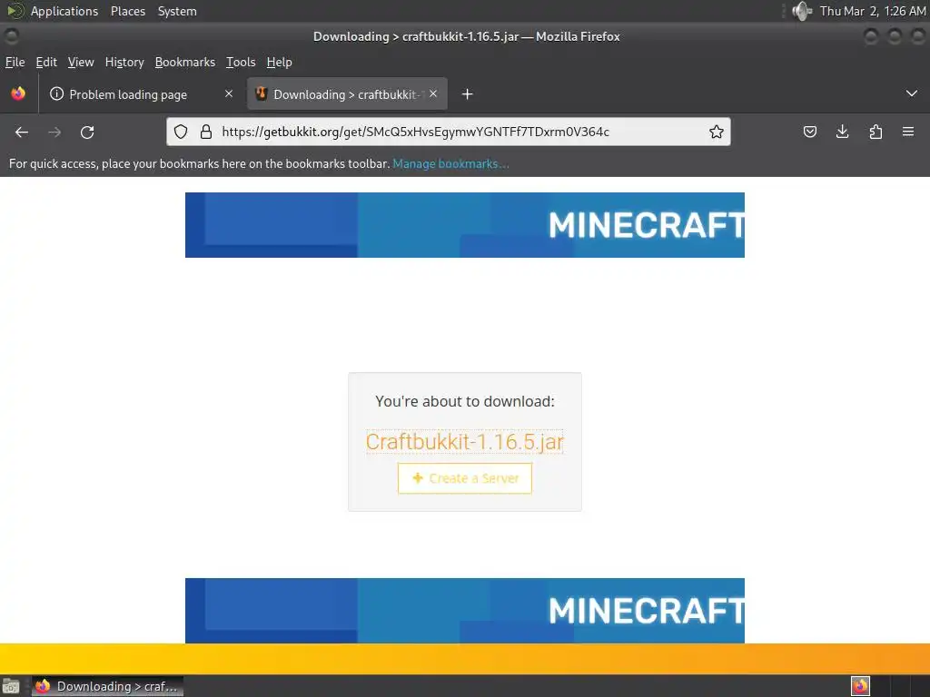Open the Firefox application hamburger menu
The height and width of the screenshot is (697, 930).
click(907, 132)
